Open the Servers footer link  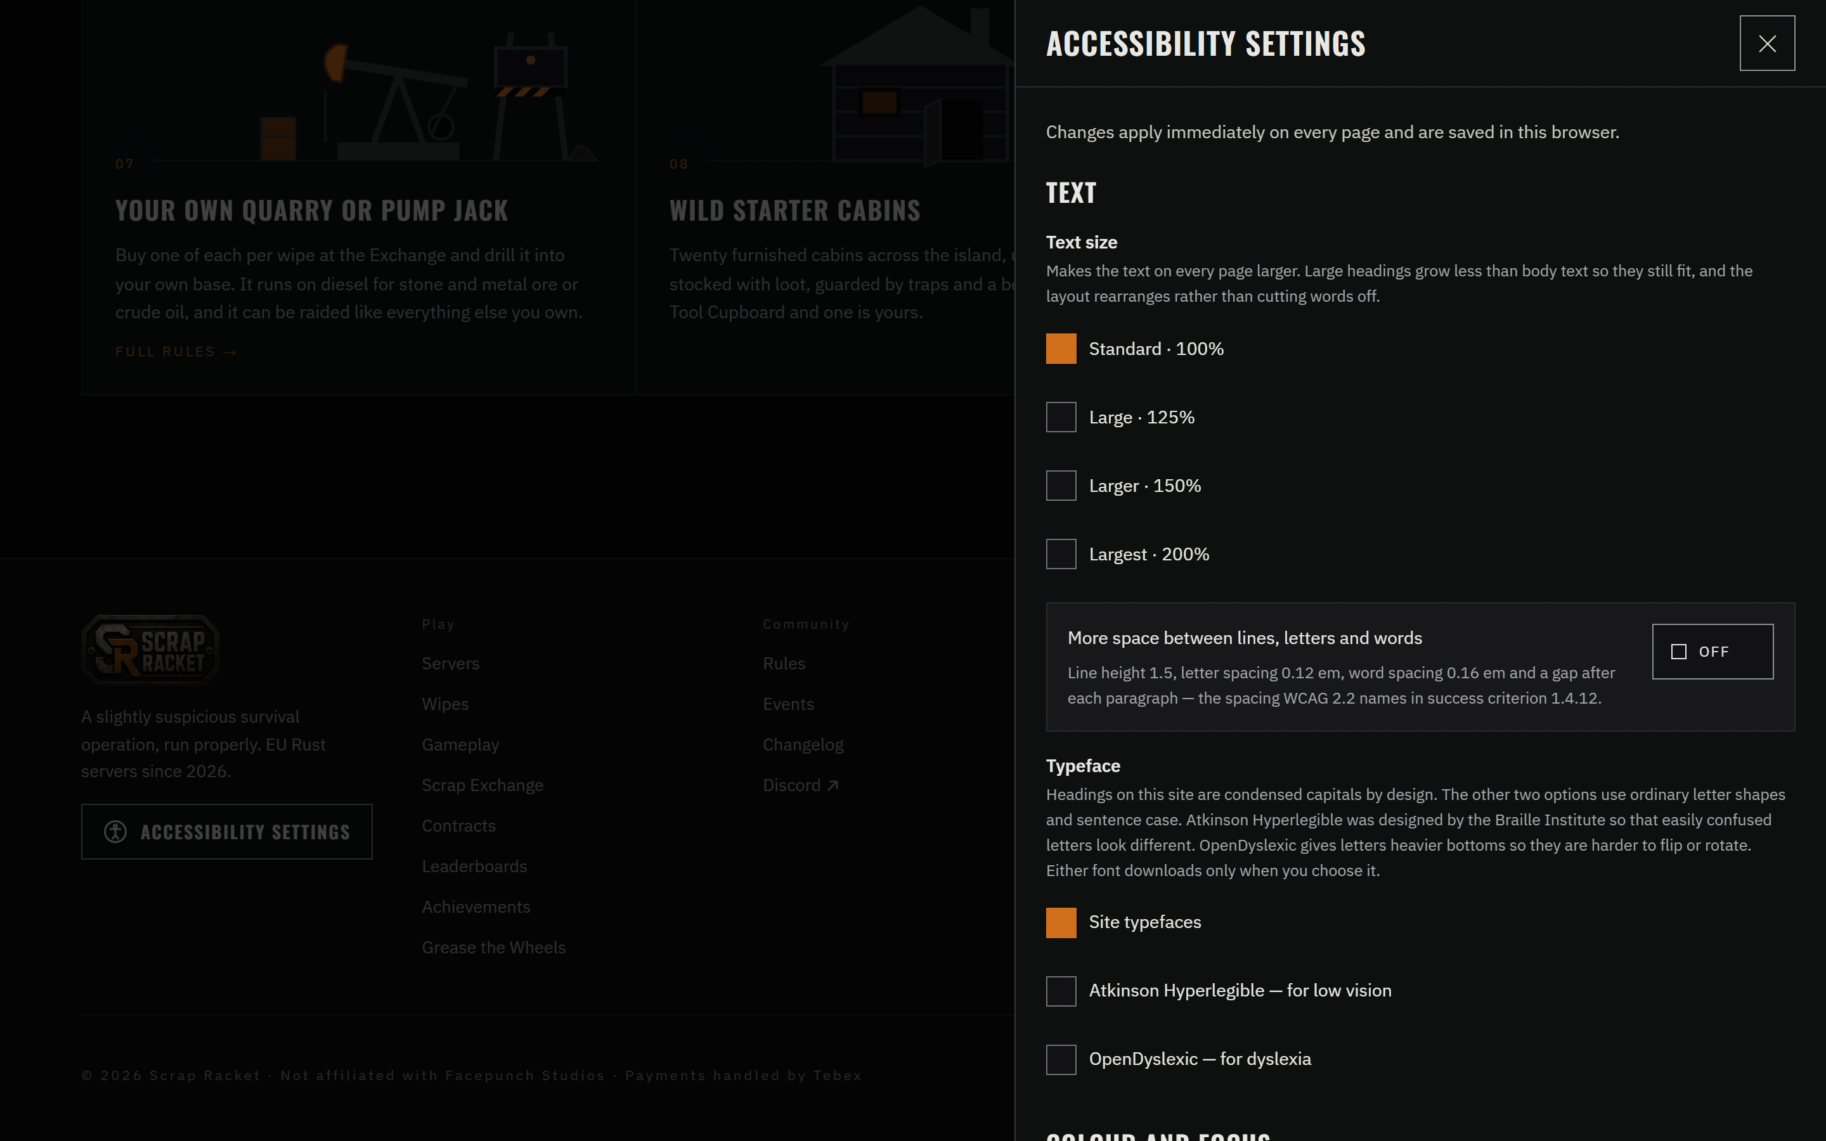click(x=450, y=663)
